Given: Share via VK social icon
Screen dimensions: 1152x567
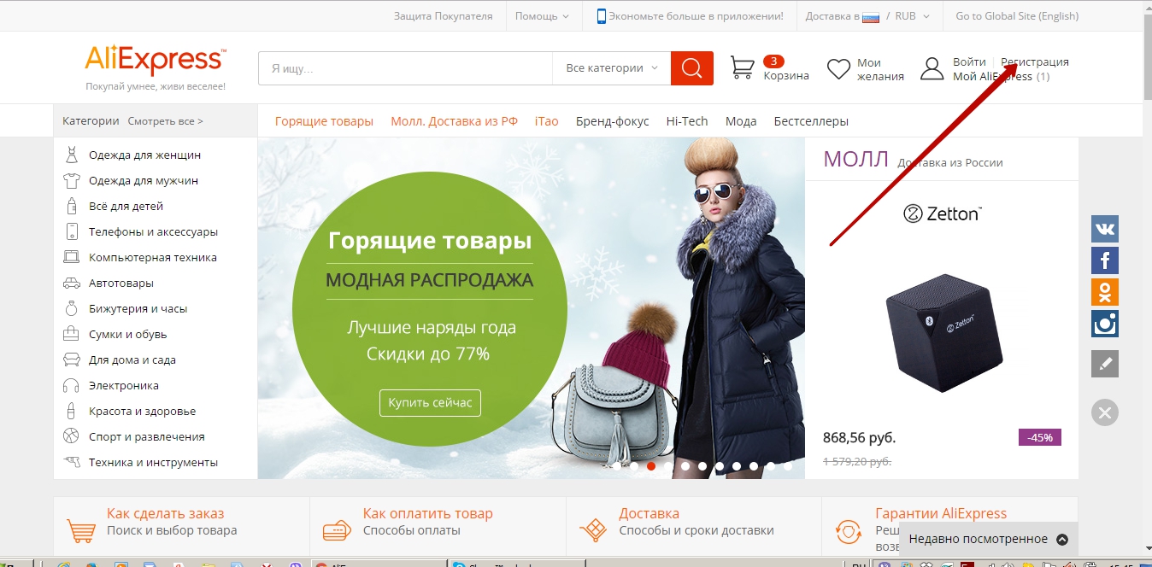Looking at the screenshot, I should point(1105,229).
